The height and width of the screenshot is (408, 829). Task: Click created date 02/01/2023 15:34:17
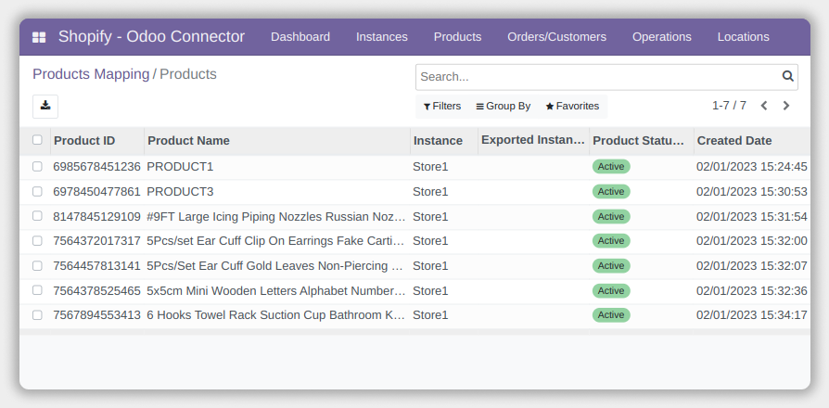[x=752, y=315]
